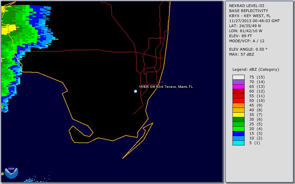This screenshot has width=295, height=184.
Task: Click the 'ELEV ANGLE: 0.50 °' text
Action: click(248, 49)
